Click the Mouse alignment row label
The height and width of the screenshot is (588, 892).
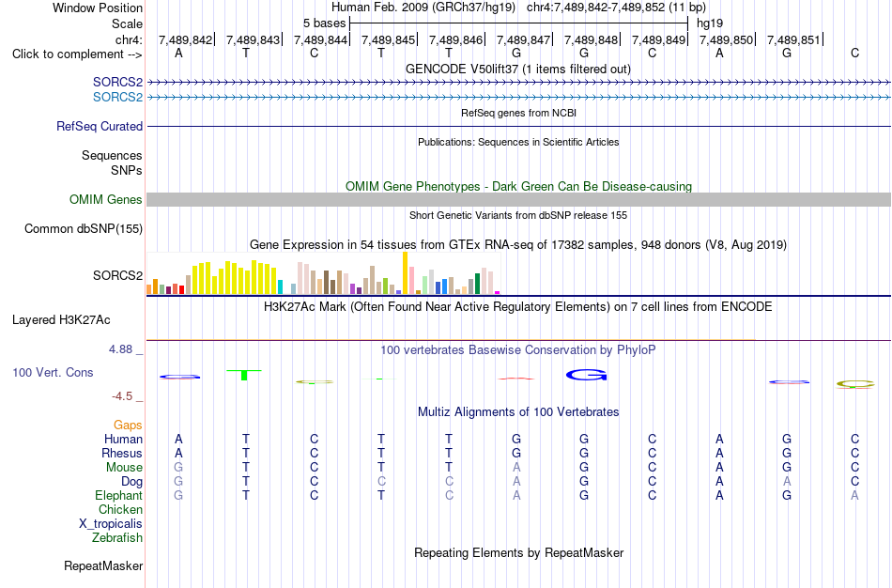point(124,468)
